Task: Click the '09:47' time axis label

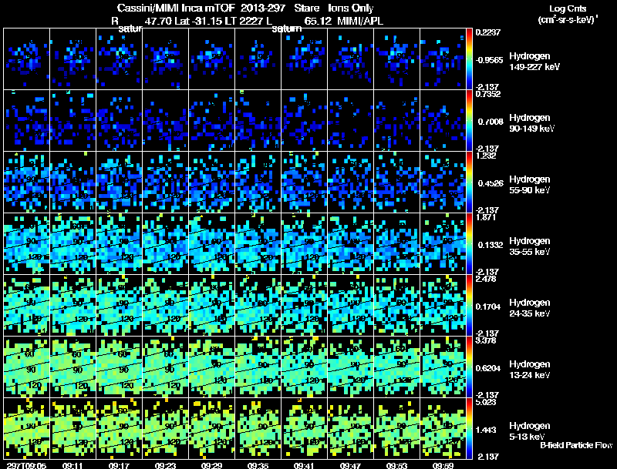Action: click(x=350, y=466)
